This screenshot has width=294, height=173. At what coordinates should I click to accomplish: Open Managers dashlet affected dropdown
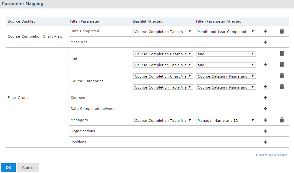(163, 121)
